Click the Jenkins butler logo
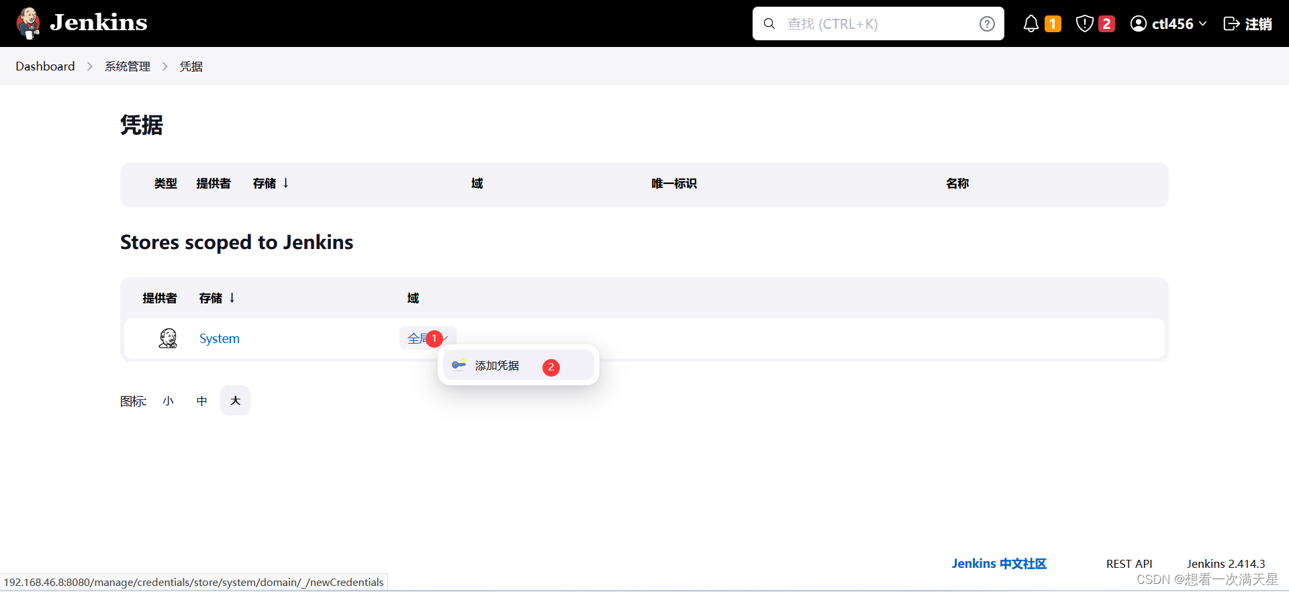Image resolution: width=1289 pixels, height=592 pixels. tap(28, 23)
